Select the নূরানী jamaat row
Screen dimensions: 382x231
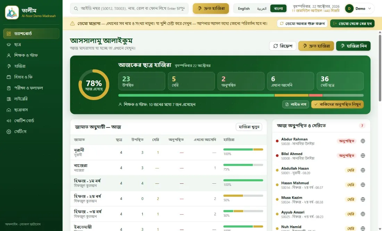point(168,152)
